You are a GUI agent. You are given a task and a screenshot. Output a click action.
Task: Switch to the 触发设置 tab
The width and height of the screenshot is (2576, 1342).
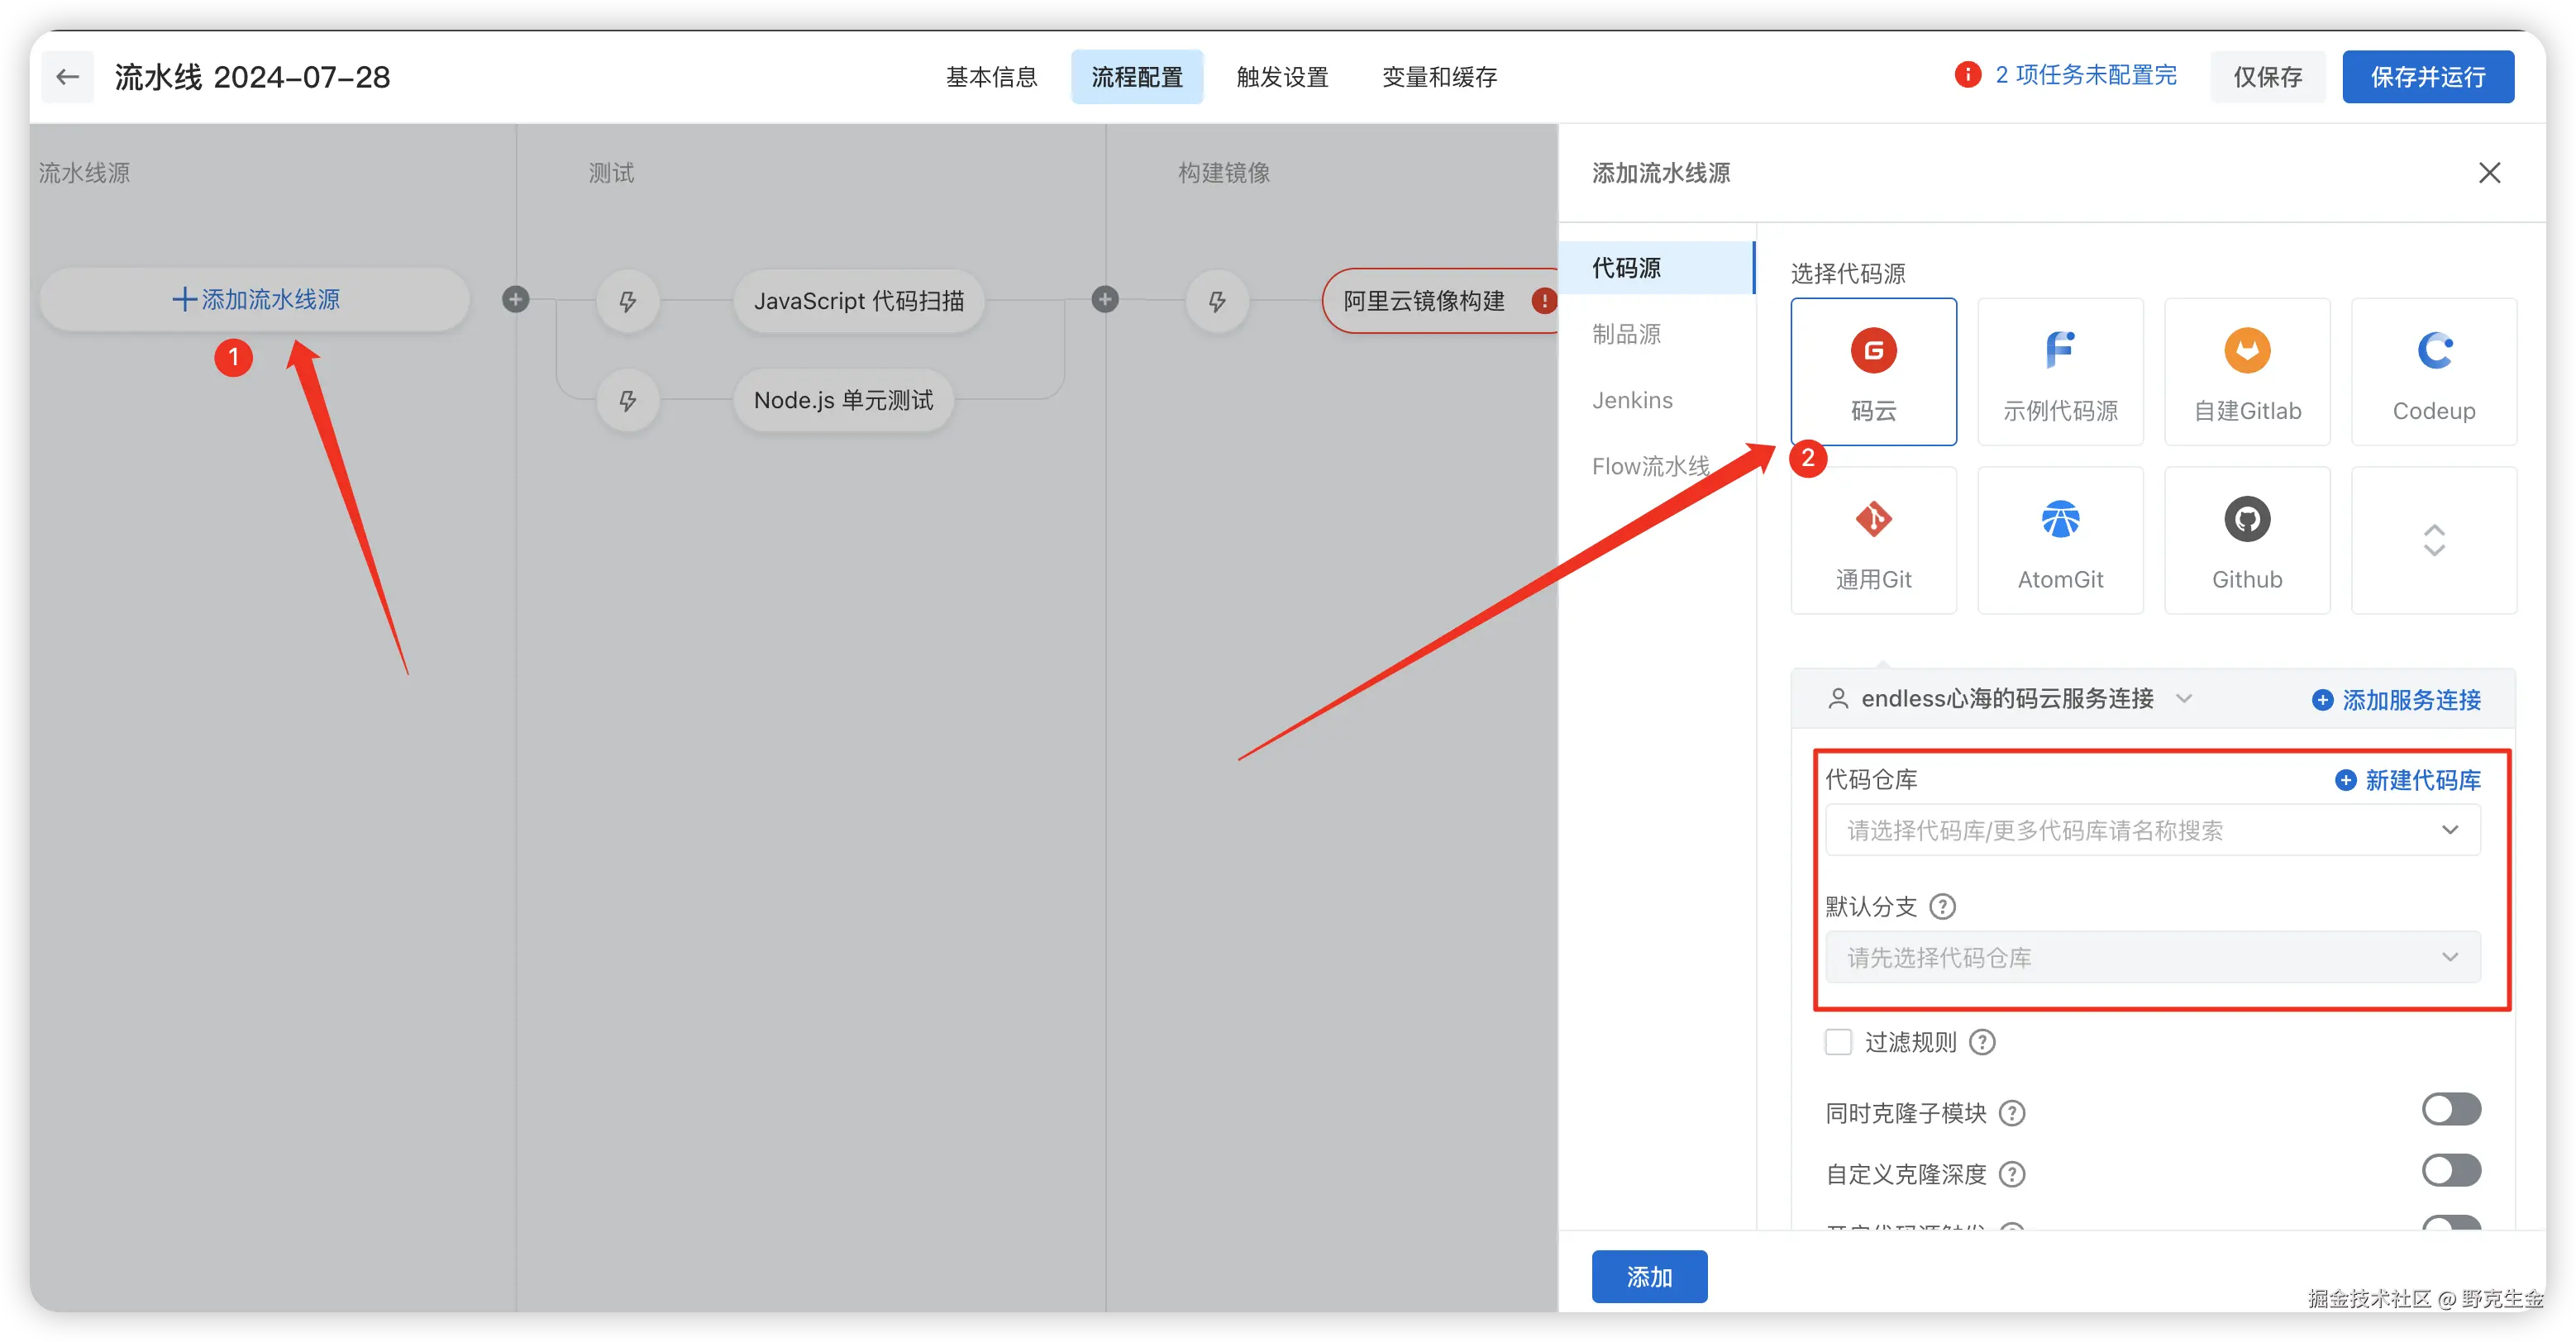1282,77
